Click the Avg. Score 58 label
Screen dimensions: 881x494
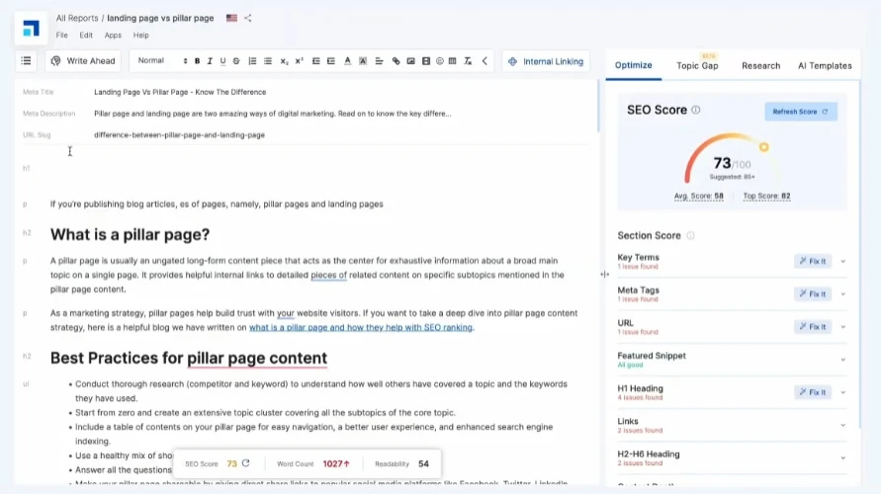coord(699,196)
